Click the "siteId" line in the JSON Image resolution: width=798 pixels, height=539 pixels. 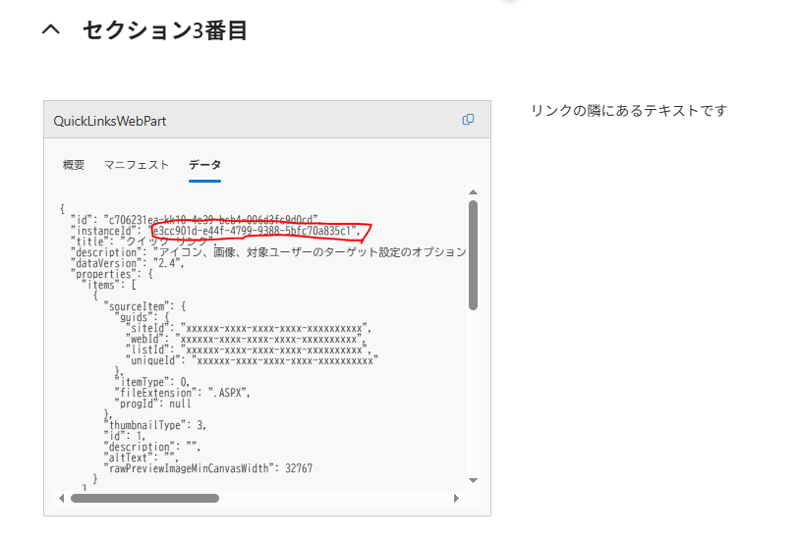click(246, 328)
